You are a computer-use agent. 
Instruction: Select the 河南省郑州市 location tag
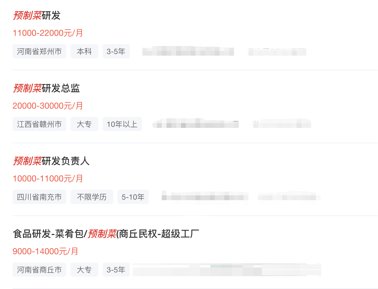click(x=39, y=51)
